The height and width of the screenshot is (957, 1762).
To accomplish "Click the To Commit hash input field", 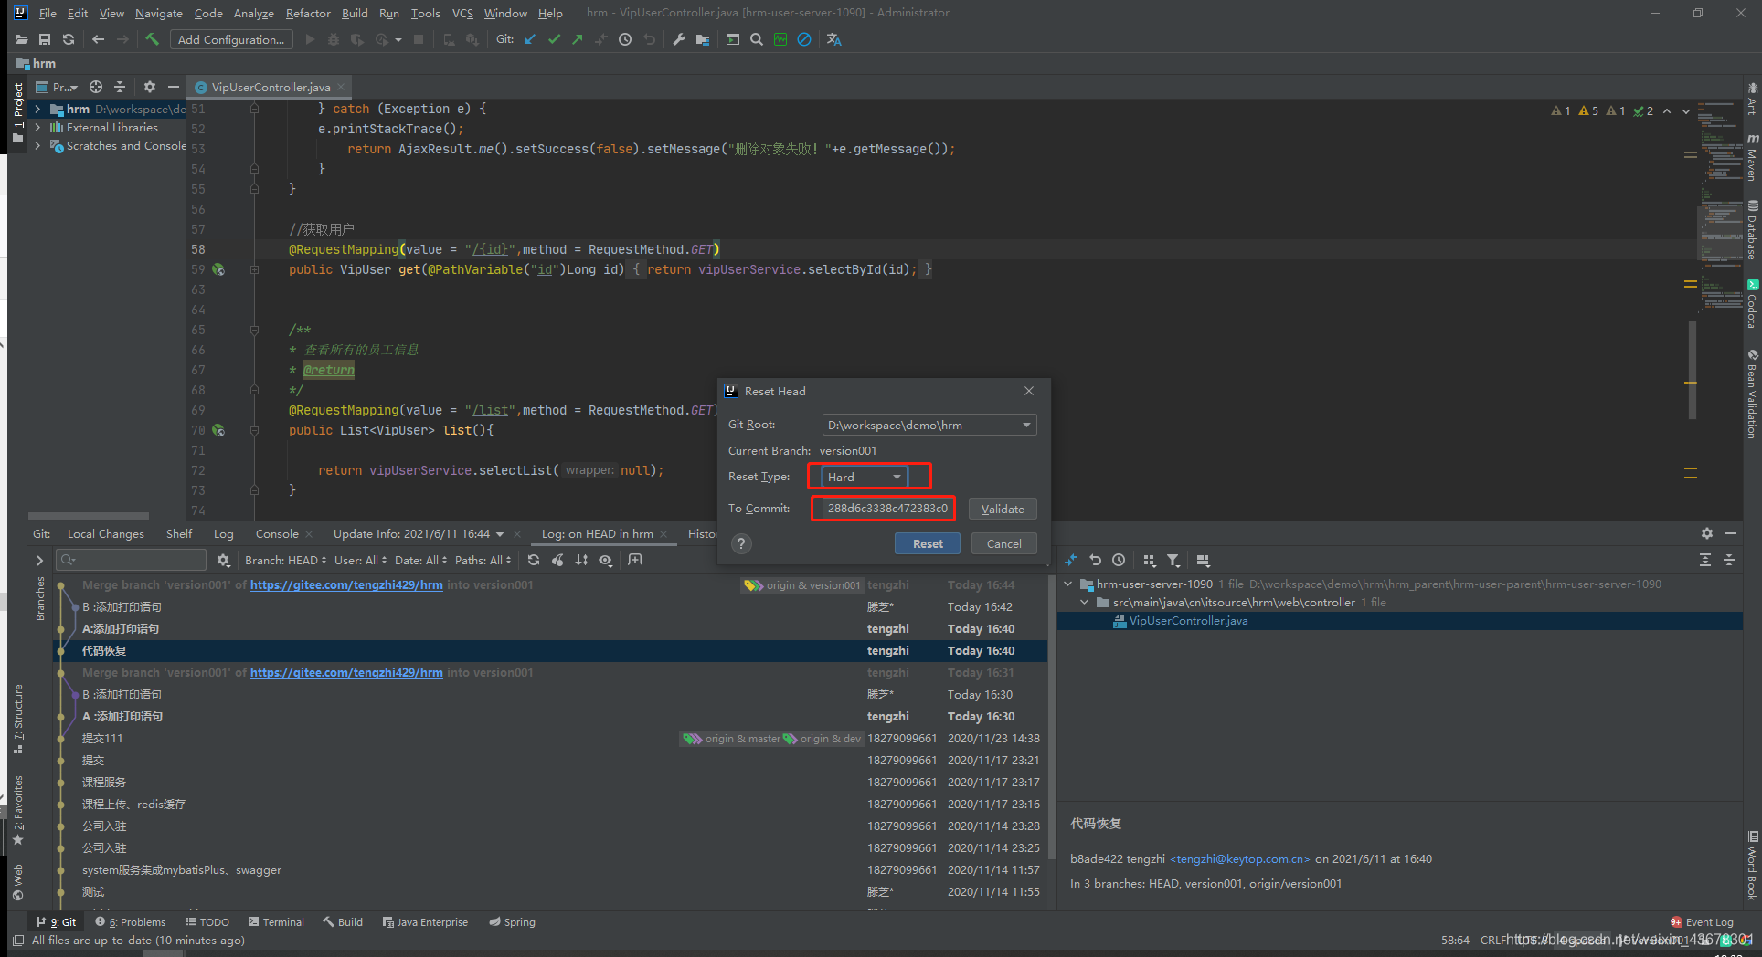I will pyautogui.click(x=886, y=508).
